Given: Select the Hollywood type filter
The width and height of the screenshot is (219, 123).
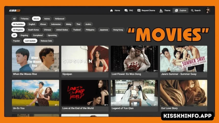Looking at the screenshot, I should point(60,19).
